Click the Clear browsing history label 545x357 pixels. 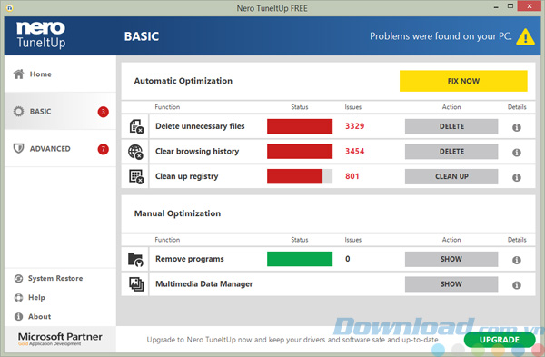(x=197, y=151)
